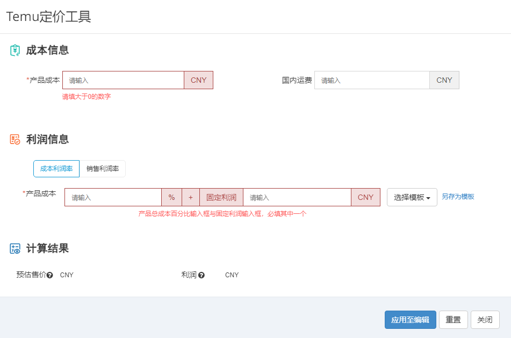Focus the 固定利润 amount input field
Screen dimensions: 511x338
[297, 197]
